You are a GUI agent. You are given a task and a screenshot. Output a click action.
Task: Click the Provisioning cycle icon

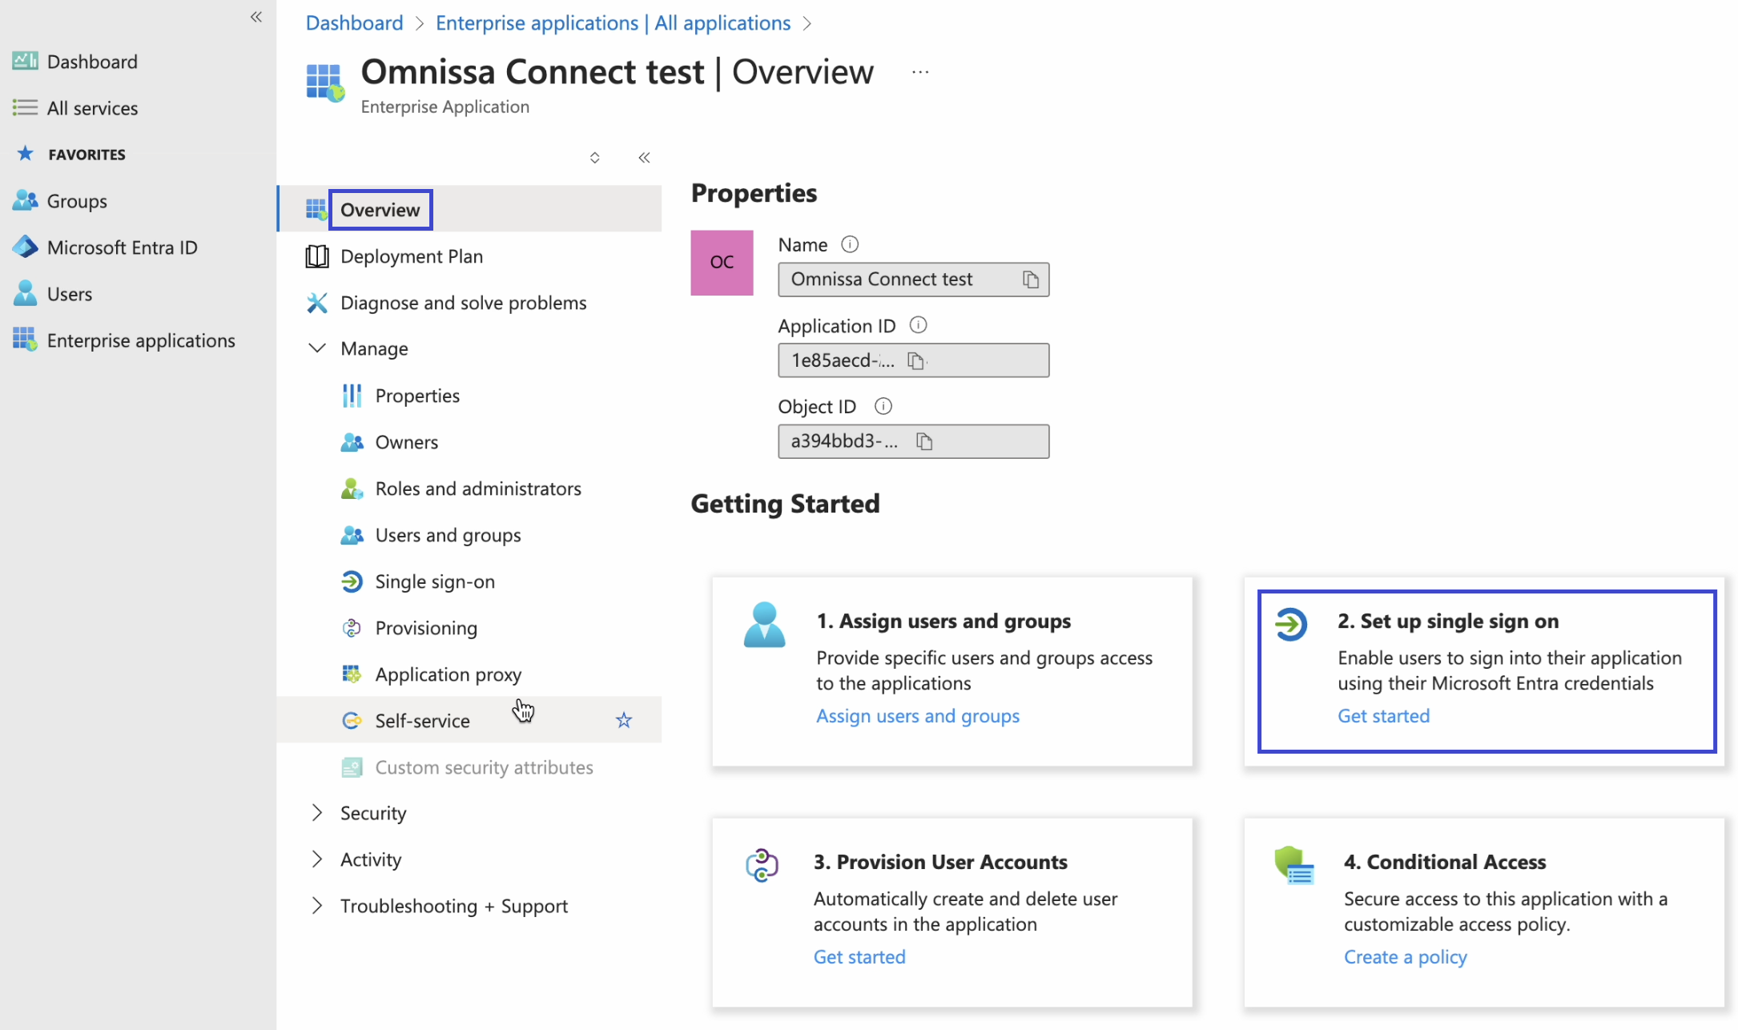pyautogui.click(x=352, y=628)
